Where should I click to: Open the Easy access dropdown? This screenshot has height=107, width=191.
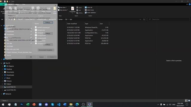point(63,10)
